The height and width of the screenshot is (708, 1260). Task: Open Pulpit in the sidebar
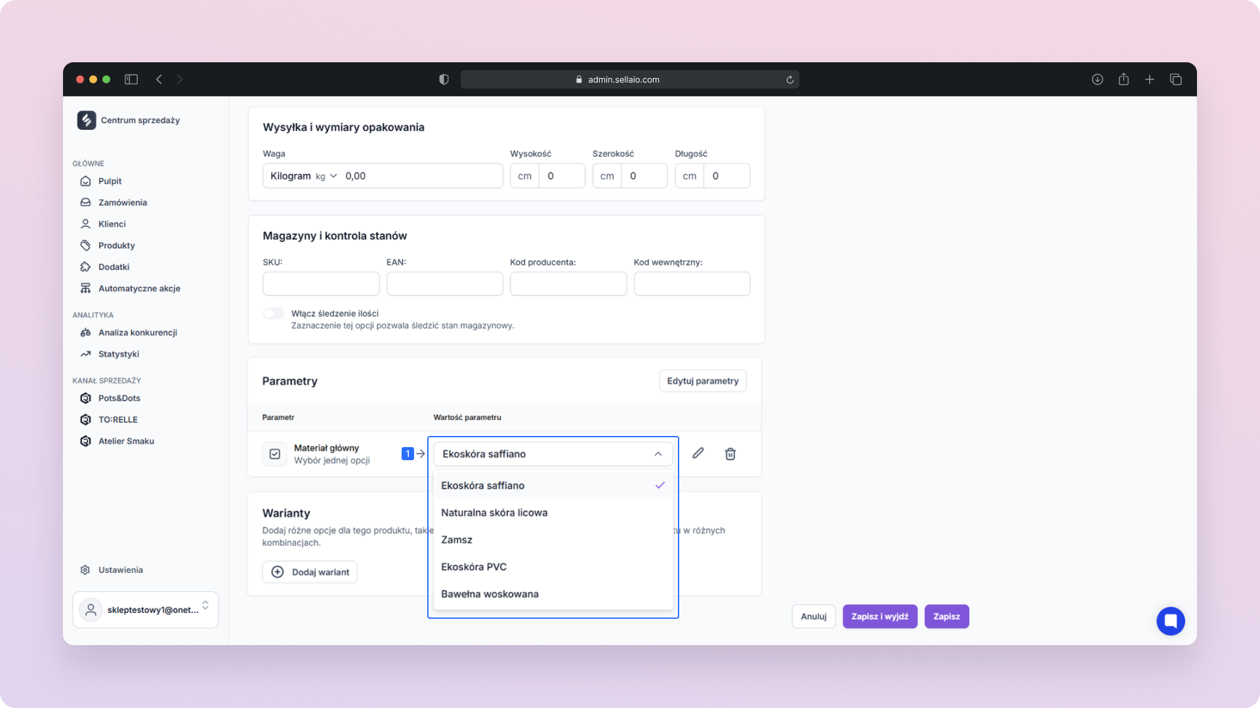click(110, 181)
